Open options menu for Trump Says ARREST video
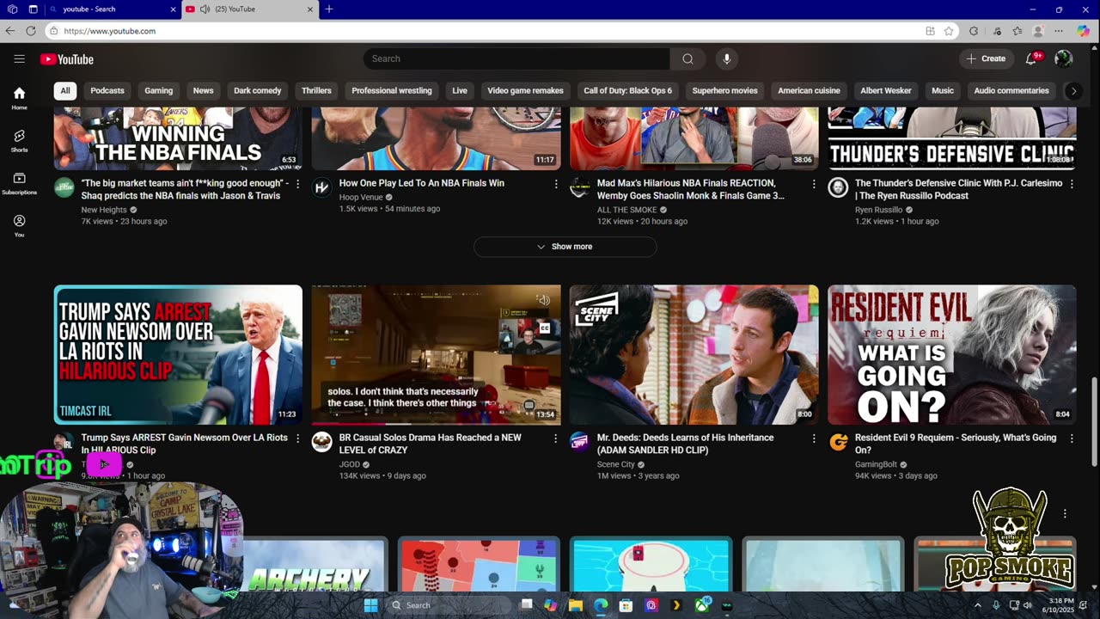The height and width of the screenshot is (619, 1100). point(297,438)
